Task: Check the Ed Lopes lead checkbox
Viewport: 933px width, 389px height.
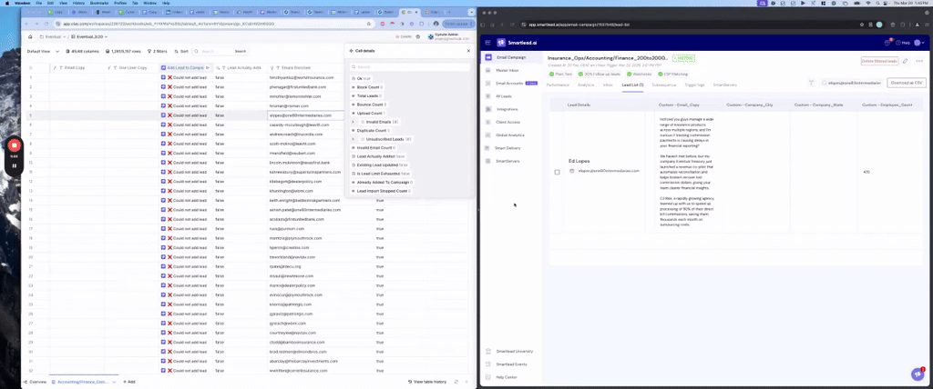Action: pyautogui.click(x=558, y=172)
